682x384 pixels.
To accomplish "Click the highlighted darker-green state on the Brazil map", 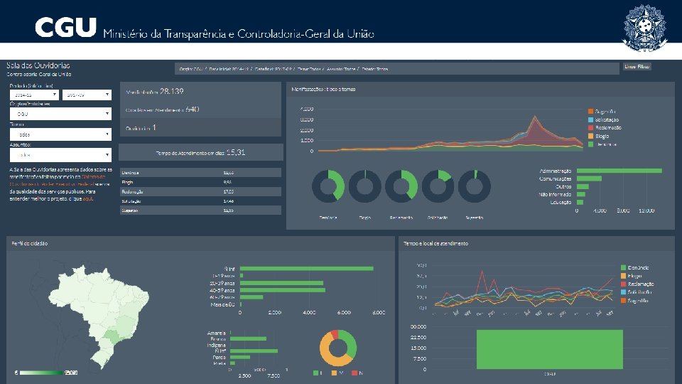I will (112, 336).
